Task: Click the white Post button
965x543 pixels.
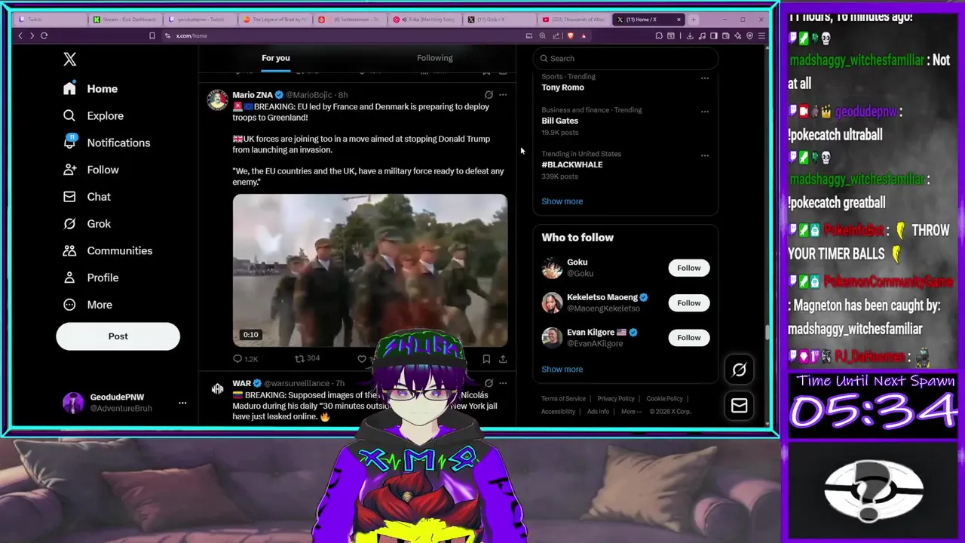Action: click(118, 336)
